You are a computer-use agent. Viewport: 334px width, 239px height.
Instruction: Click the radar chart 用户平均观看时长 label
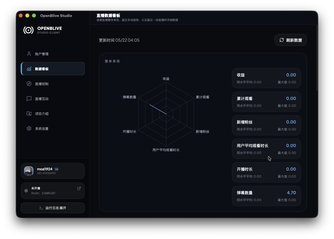pos(166,150)
